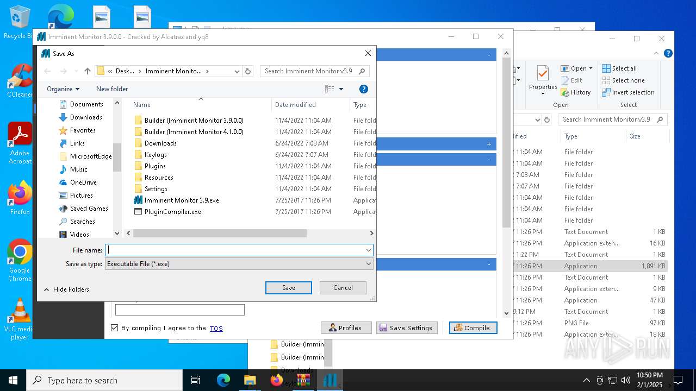Refresh the Save As folder listing
This screenshot has height=391, width=696.
click(x=248, y=71)
